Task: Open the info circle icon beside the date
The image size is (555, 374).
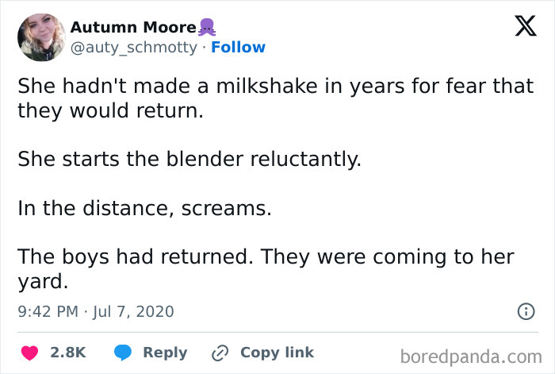Action: click(525, 311)
